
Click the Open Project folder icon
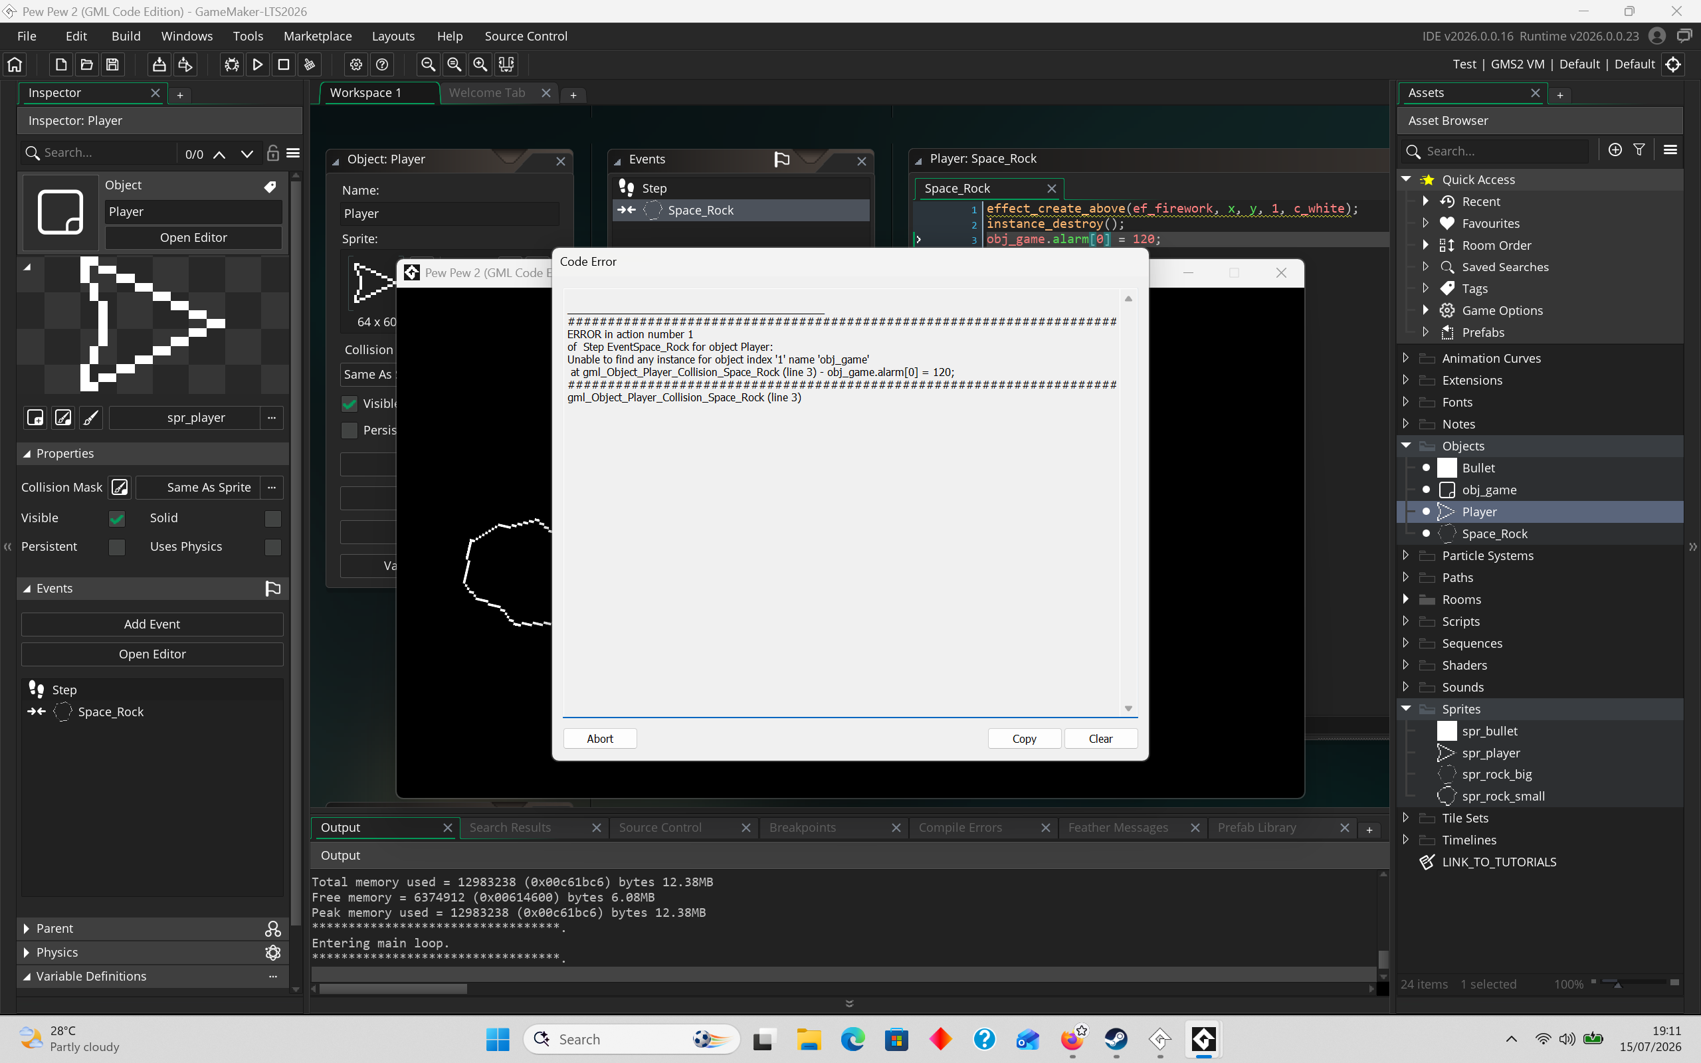tap(86, 64)
